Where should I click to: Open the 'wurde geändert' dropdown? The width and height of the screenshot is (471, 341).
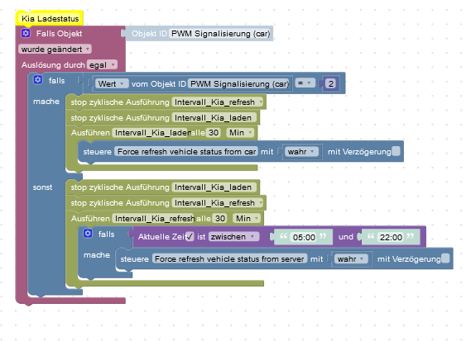coord(55,50)
